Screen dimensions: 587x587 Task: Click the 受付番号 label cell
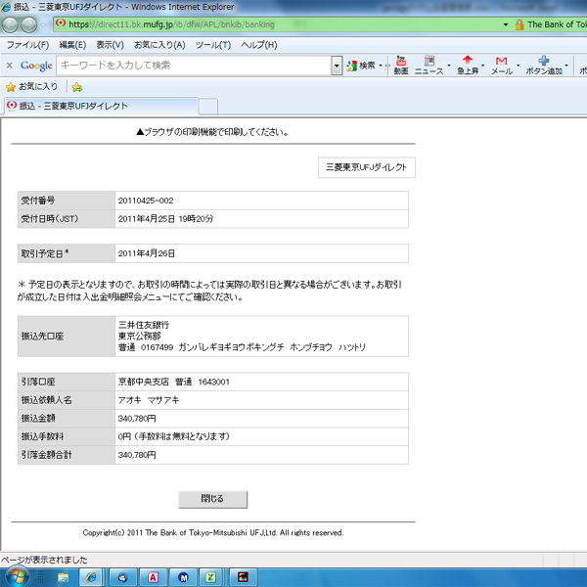[67, 201]
